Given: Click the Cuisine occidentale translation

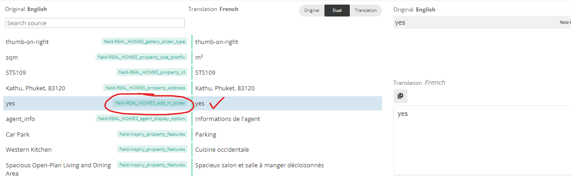Looking at the screenshot, I should pyautogui.click(x=222, y=149).
